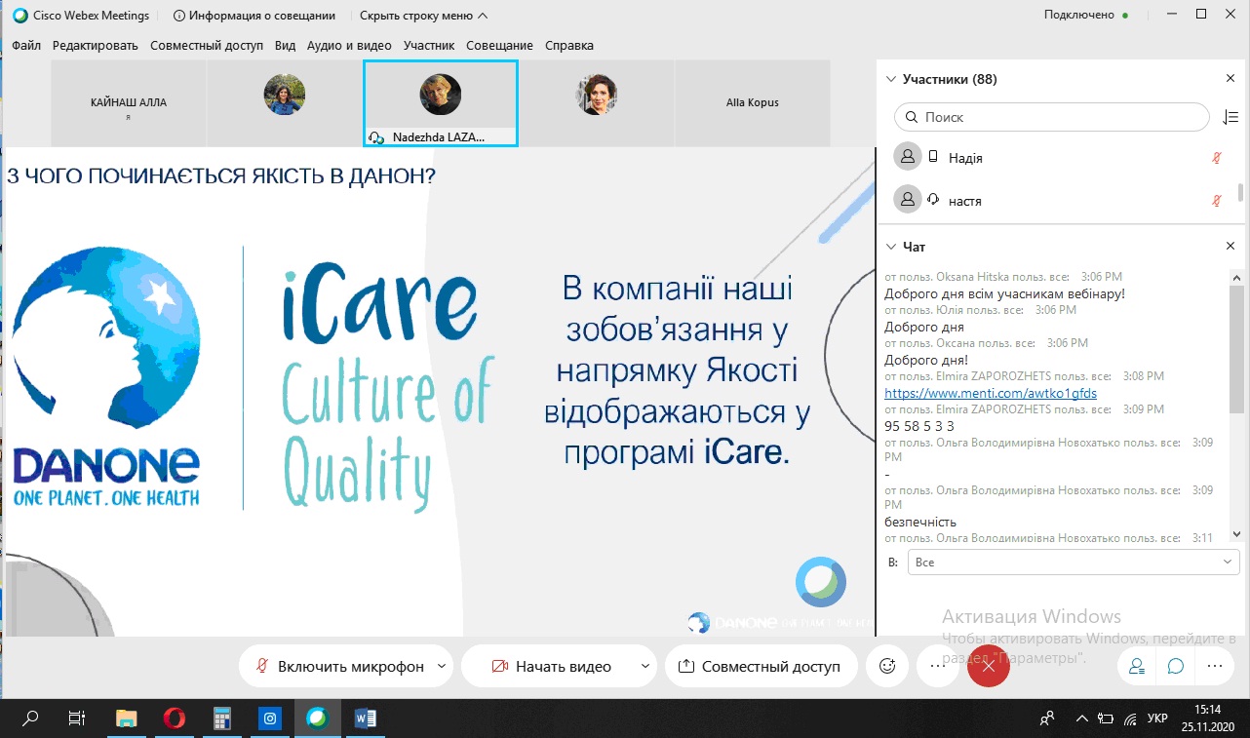Click the Webex floating icon on slide

[820, 582]
